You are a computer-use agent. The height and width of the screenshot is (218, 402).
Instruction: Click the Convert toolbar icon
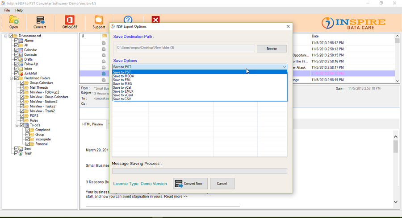tap(40, 20)
